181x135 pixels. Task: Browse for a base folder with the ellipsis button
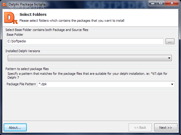(170, 41)
